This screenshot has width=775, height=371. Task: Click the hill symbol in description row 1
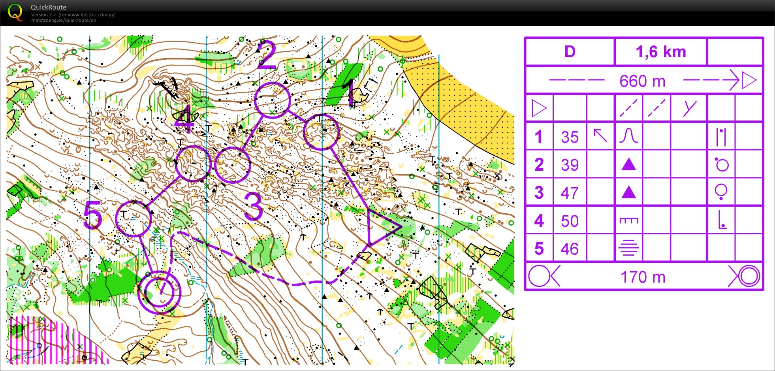(628, 137)
